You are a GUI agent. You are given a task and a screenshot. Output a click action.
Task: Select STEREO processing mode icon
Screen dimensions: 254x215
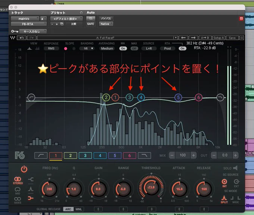18,181
